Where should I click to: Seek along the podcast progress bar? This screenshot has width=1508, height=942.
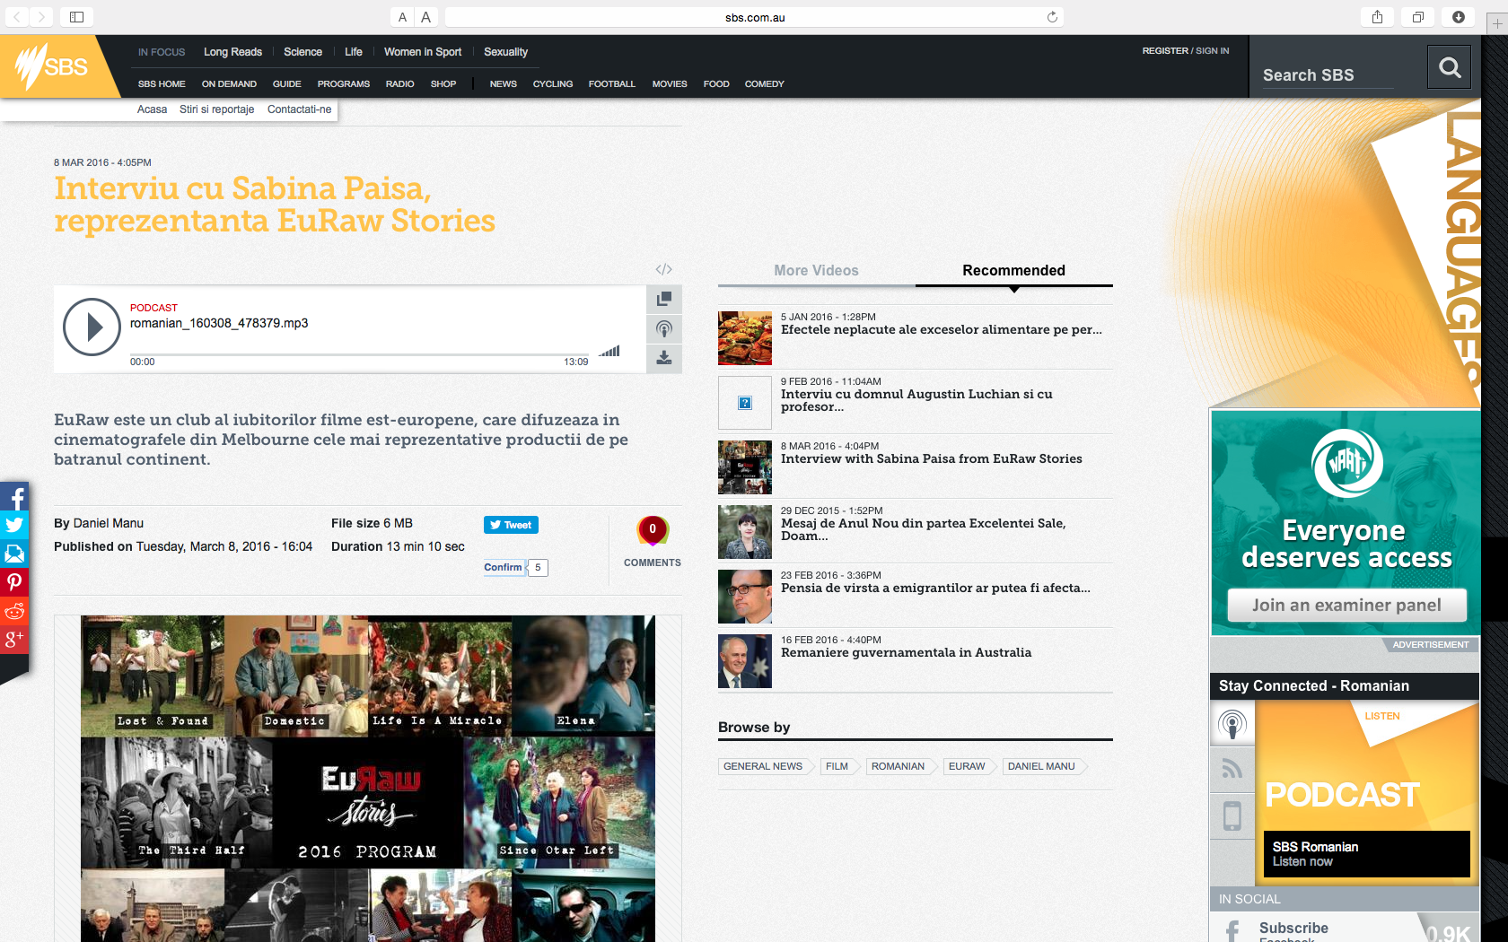(x=359, y=355)
